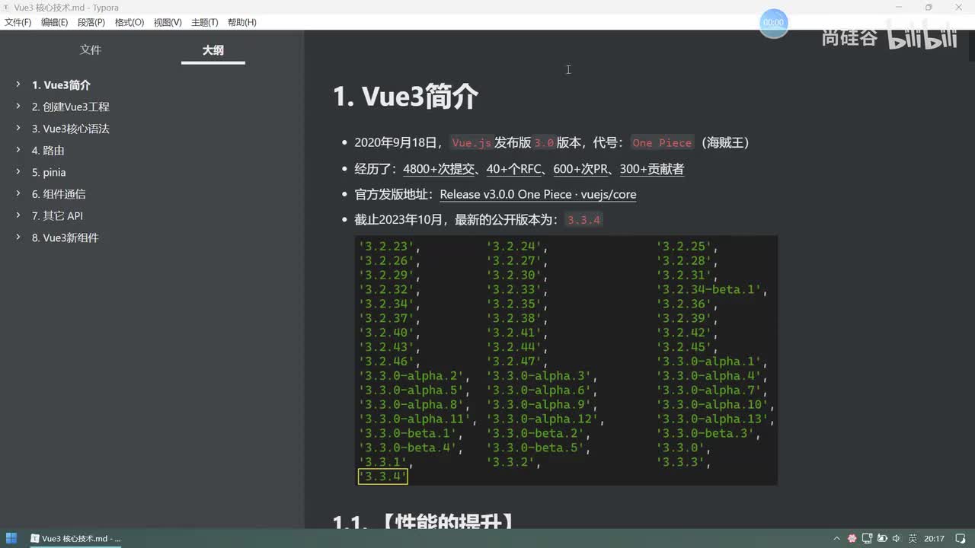Open the '600+次PR' link
975x548 pixels.
click(581, 169)
